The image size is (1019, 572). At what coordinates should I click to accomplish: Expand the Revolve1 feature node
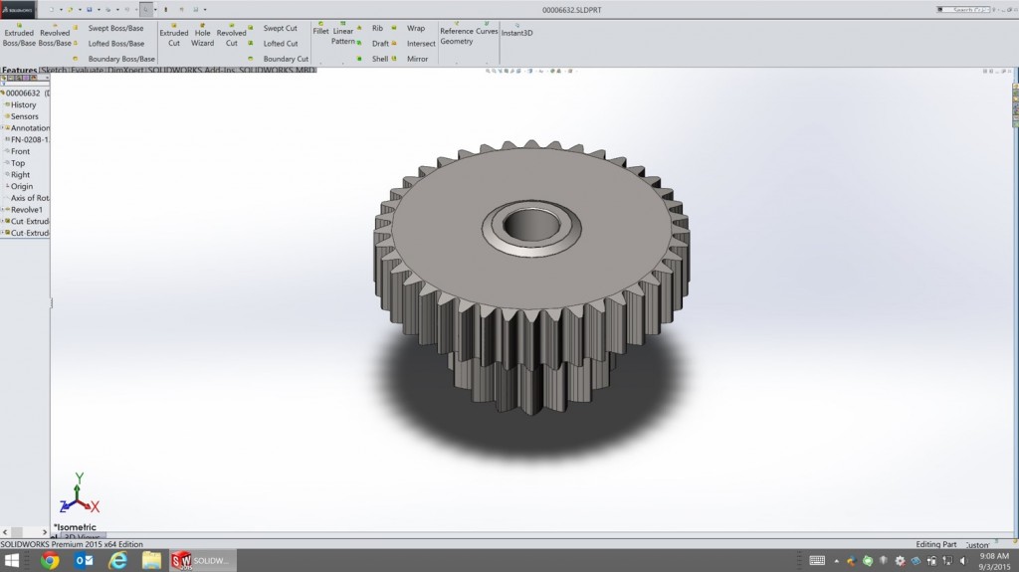click(x=6, y=210)
